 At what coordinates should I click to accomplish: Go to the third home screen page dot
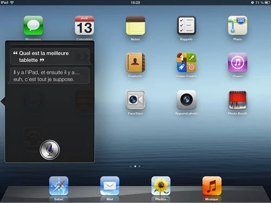click(x=139, y=166)
